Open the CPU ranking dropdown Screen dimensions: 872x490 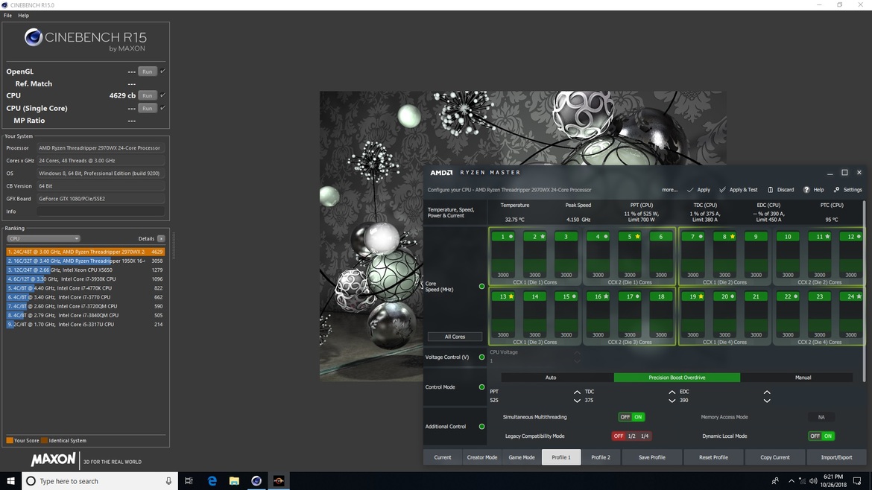43,238
